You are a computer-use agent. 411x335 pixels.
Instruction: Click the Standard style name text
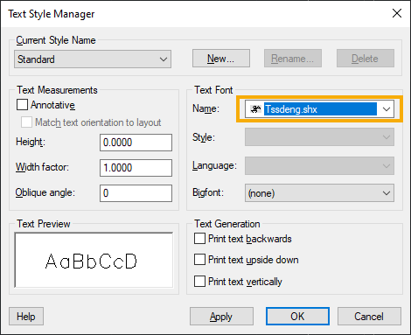(x=36, y=59)
